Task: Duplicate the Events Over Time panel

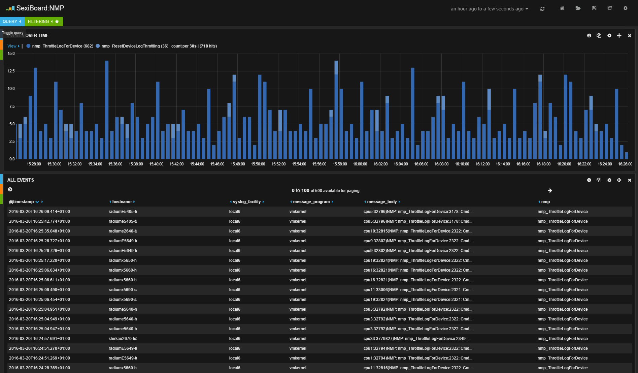Action: pyautogui.click(x=599, y=36)
